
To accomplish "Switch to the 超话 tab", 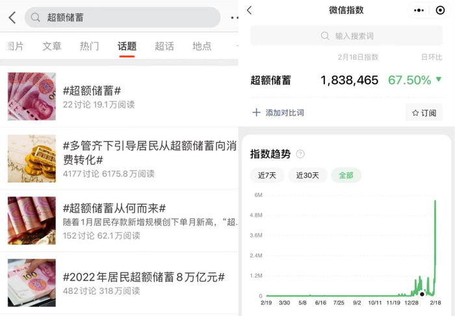I will point(164,46).
